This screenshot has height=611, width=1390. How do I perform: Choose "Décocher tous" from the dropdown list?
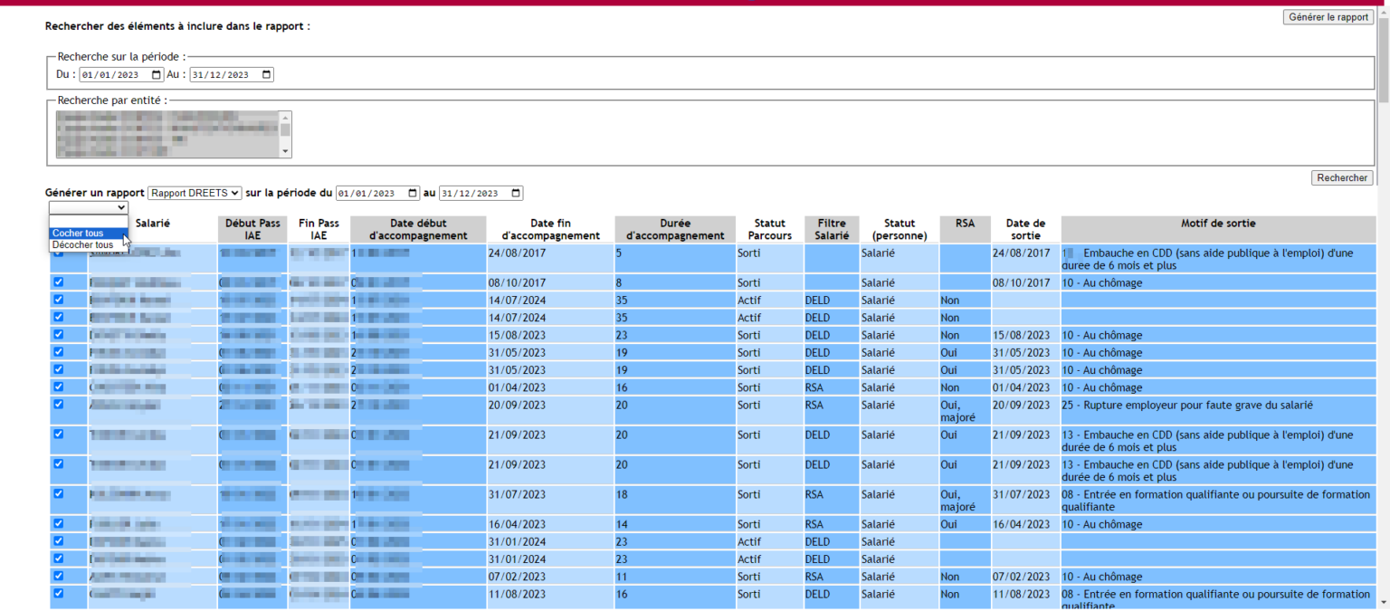[82, 245]
